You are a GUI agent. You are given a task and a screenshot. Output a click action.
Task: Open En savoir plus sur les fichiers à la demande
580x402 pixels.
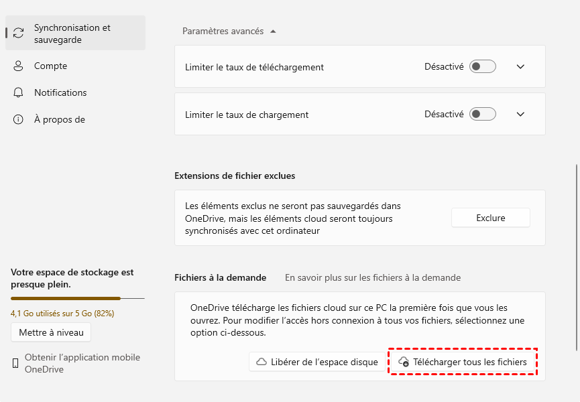click(373, 277)
